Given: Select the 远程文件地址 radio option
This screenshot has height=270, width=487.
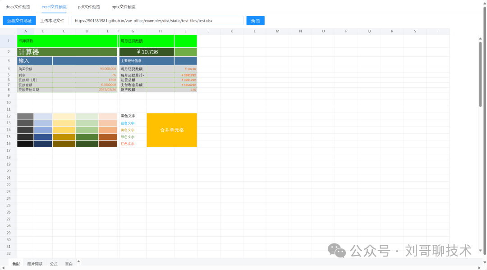Looking at the screenshot, I should click(x=18, y=21).
